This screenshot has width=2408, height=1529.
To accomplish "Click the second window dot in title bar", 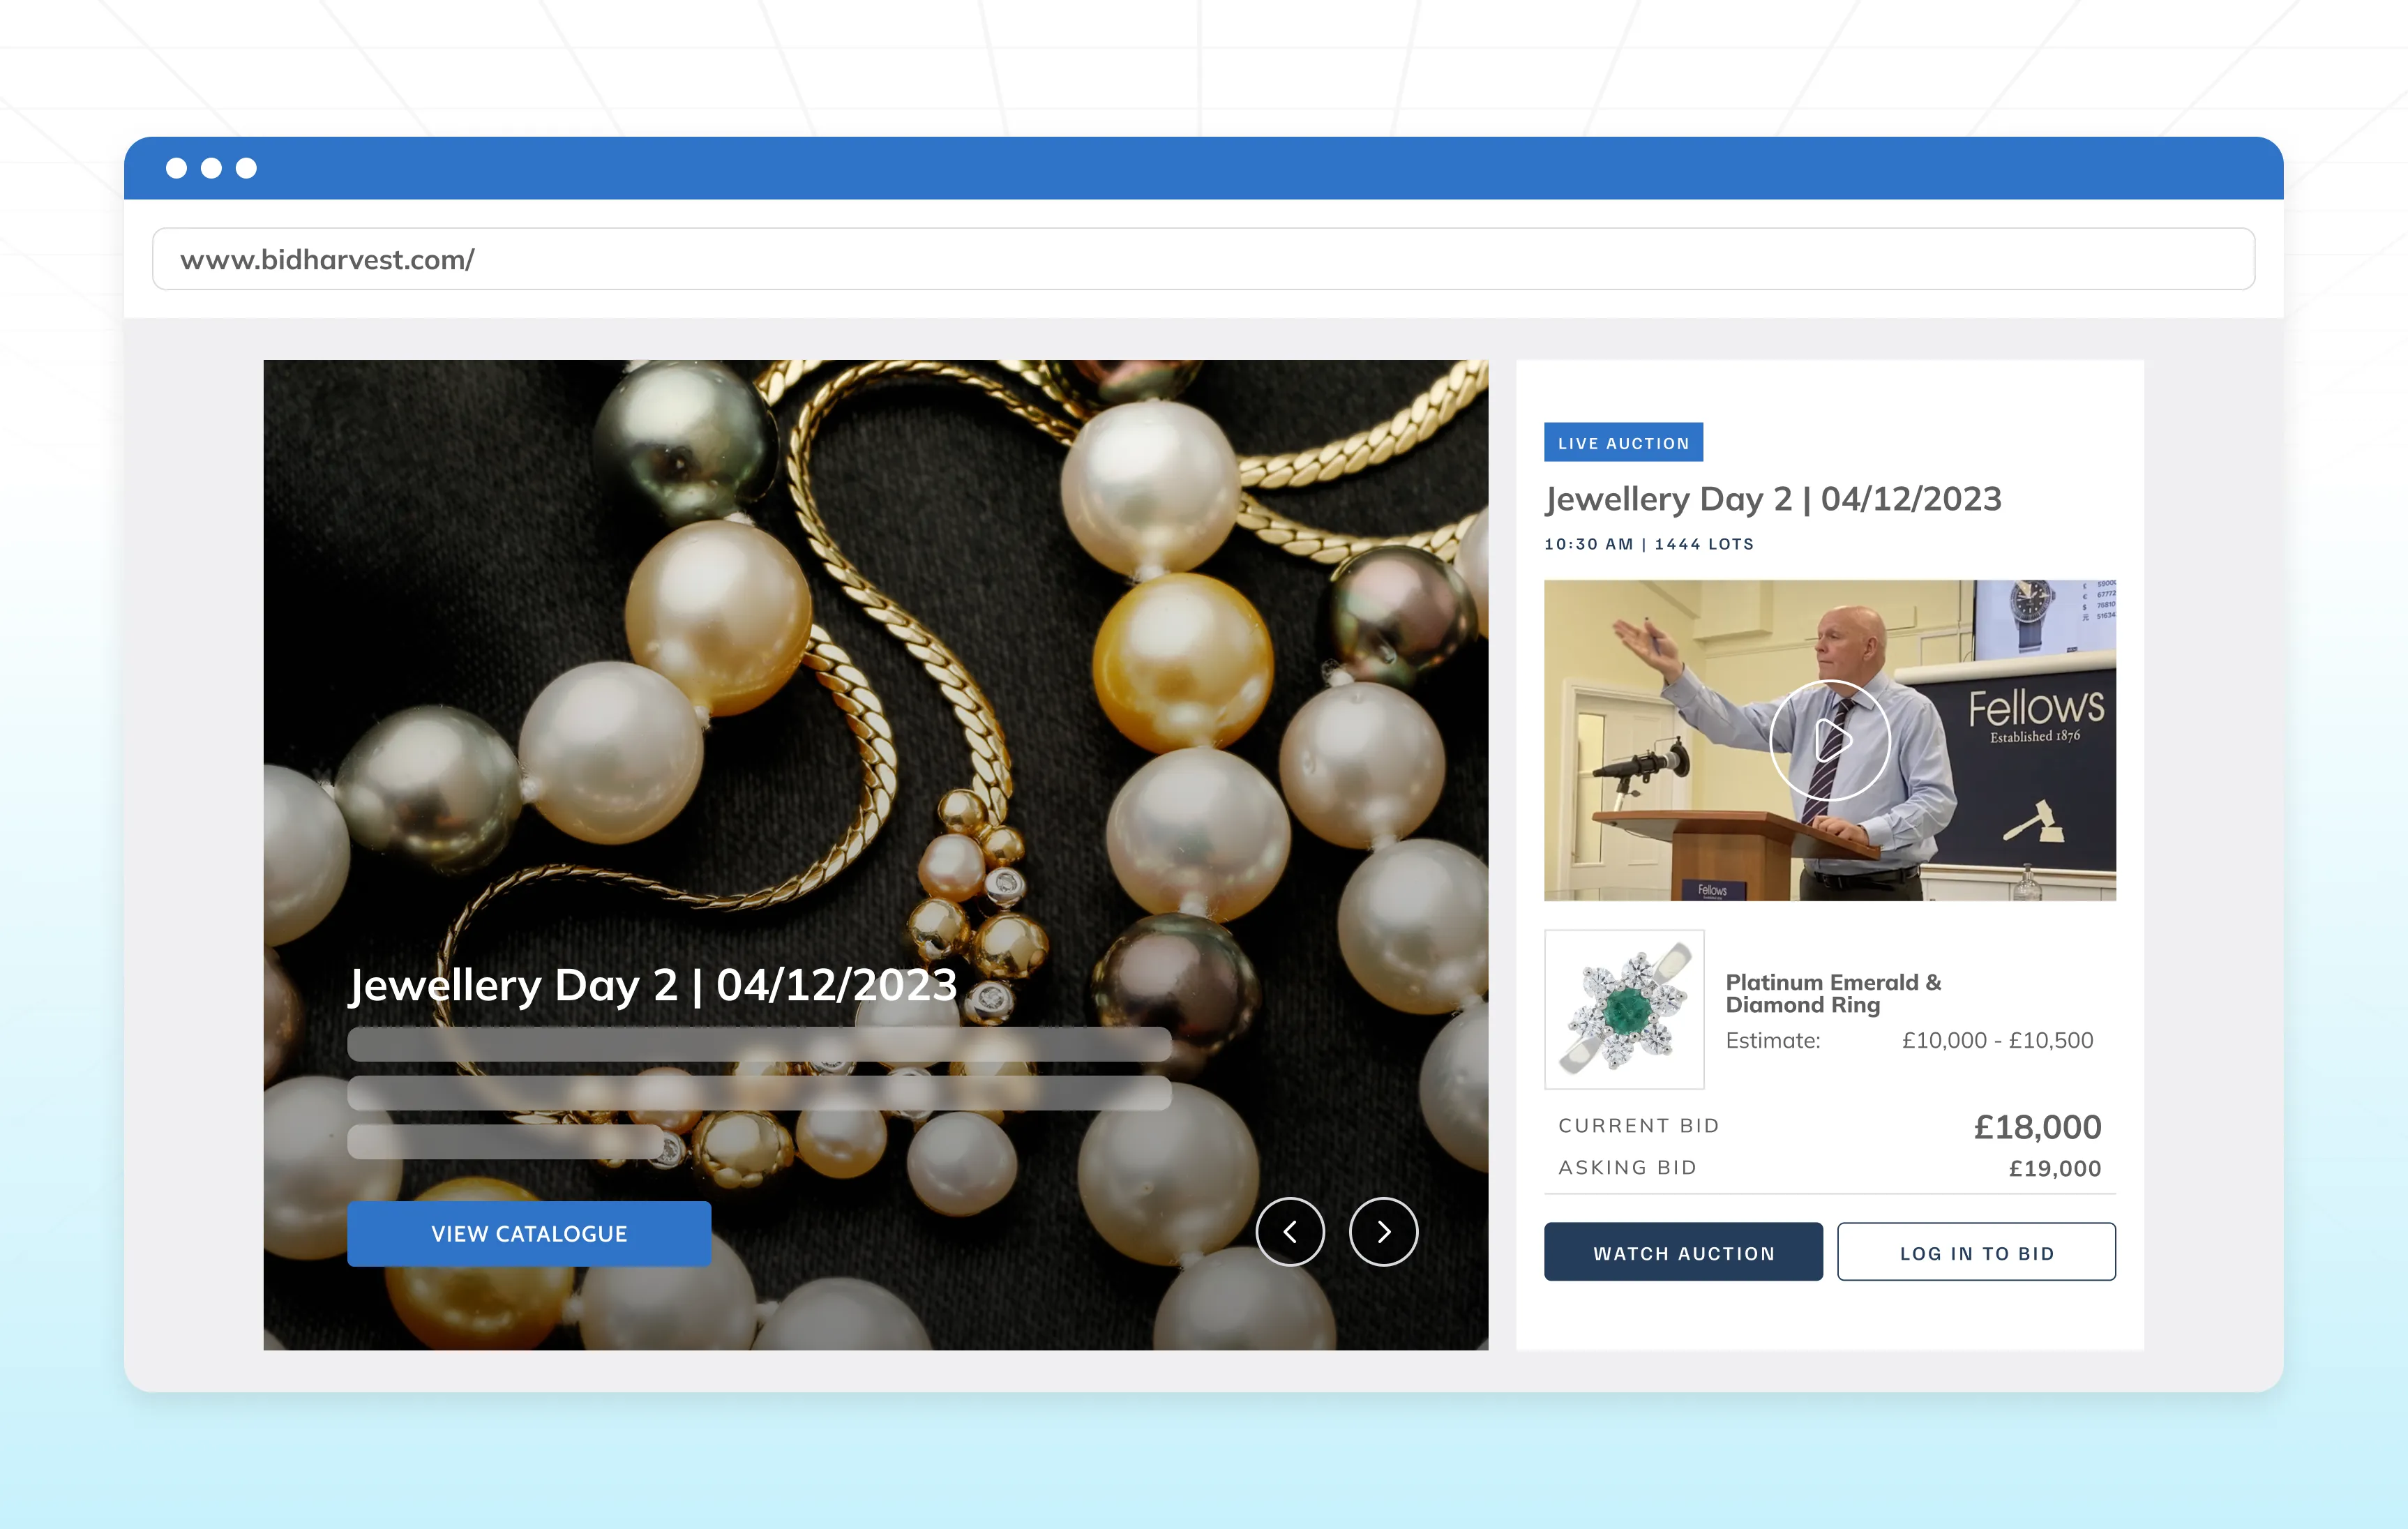I will (211, 168).
